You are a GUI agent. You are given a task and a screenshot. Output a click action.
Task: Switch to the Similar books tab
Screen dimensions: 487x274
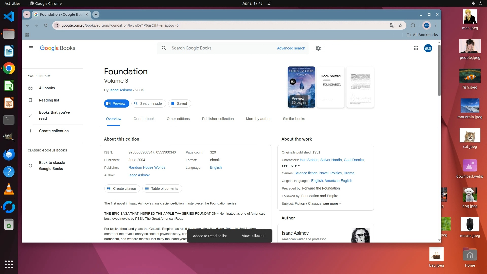294,119
